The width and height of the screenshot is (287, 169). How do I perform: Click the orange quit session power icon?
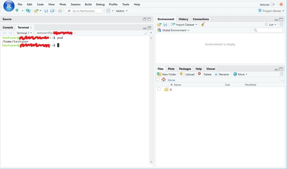[x=281, y=4]
